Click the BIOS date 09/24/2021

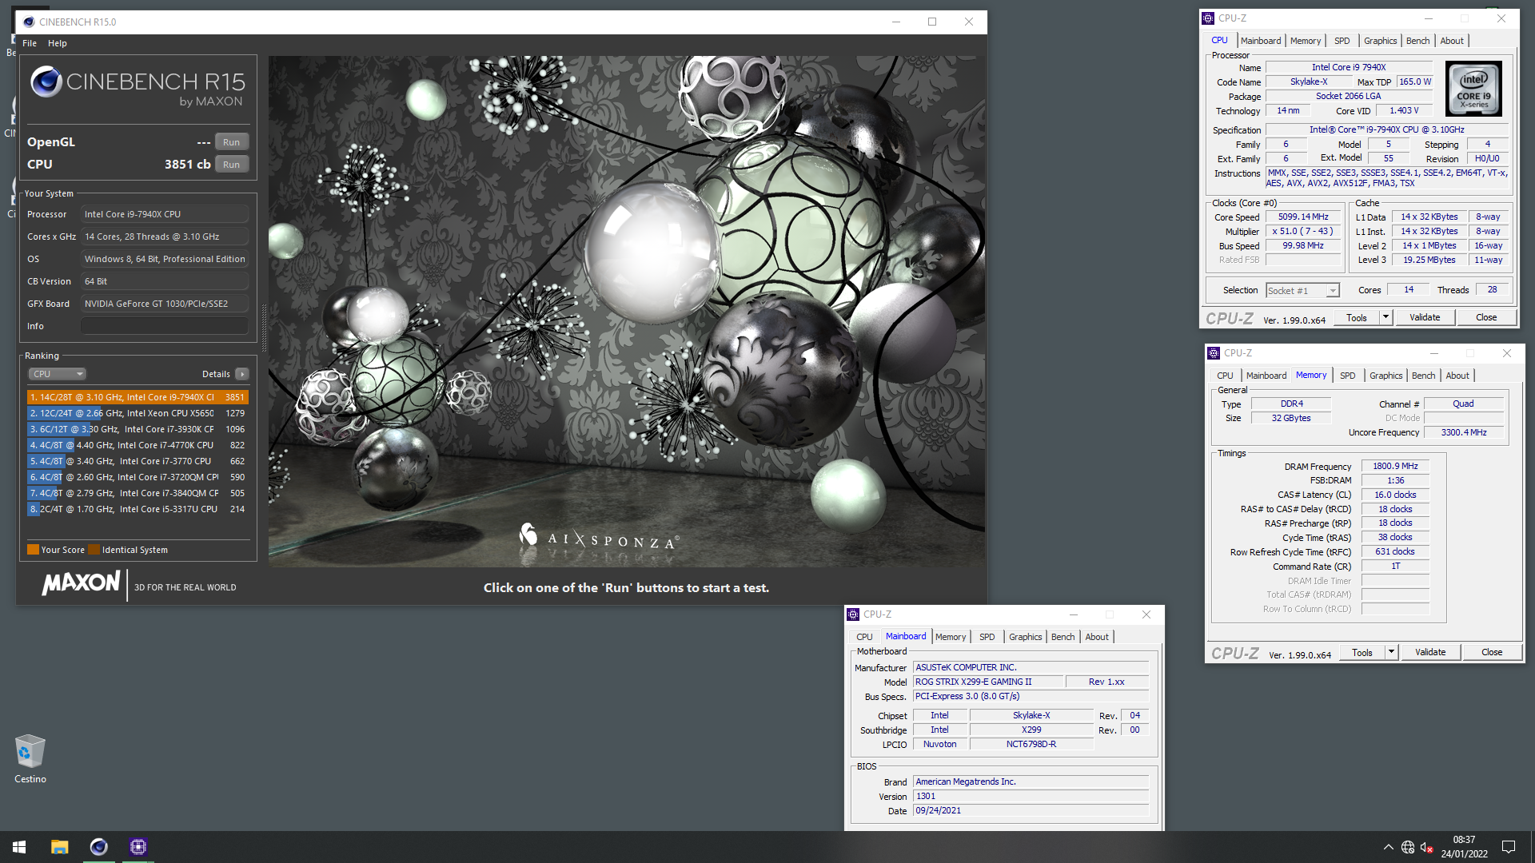coord(1031,811)
